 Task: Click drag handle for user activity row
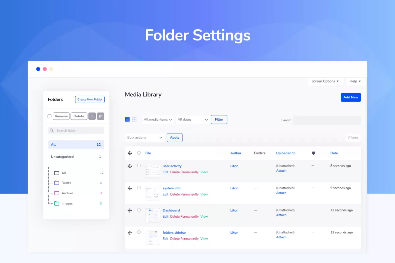click(x=130, y=166)
